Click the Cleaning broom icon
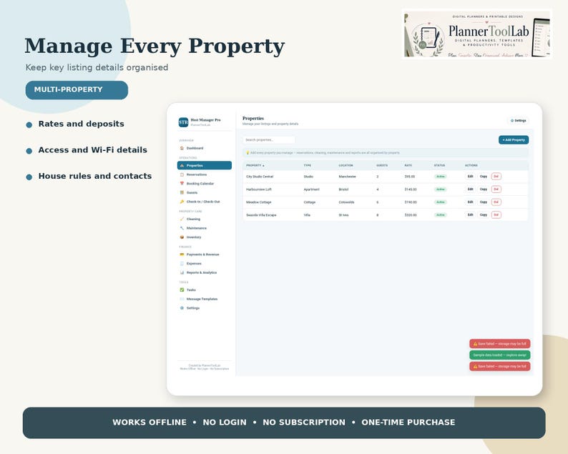Viewport: 568px width, 454px height. (x=182, y=219)
